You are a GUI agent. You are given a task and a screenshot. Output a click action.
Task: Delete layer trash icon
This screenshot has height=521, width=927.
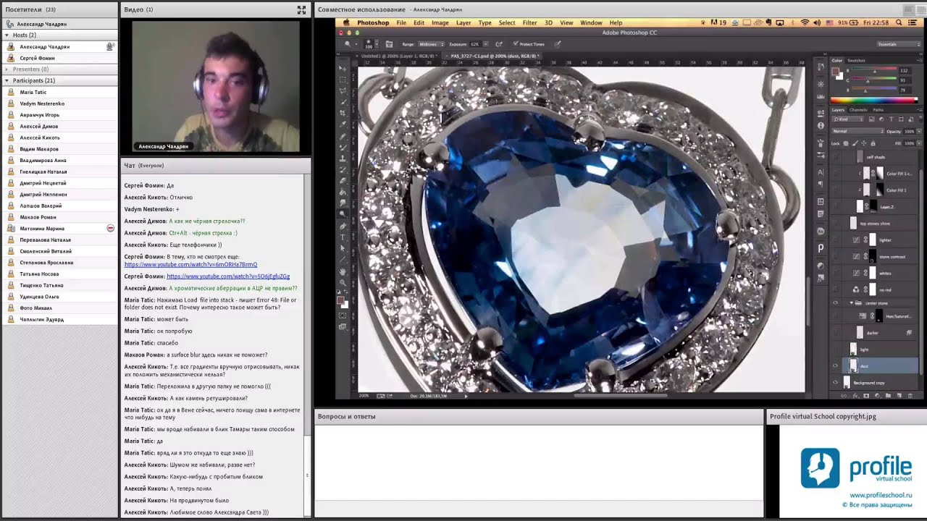[910, 396]
